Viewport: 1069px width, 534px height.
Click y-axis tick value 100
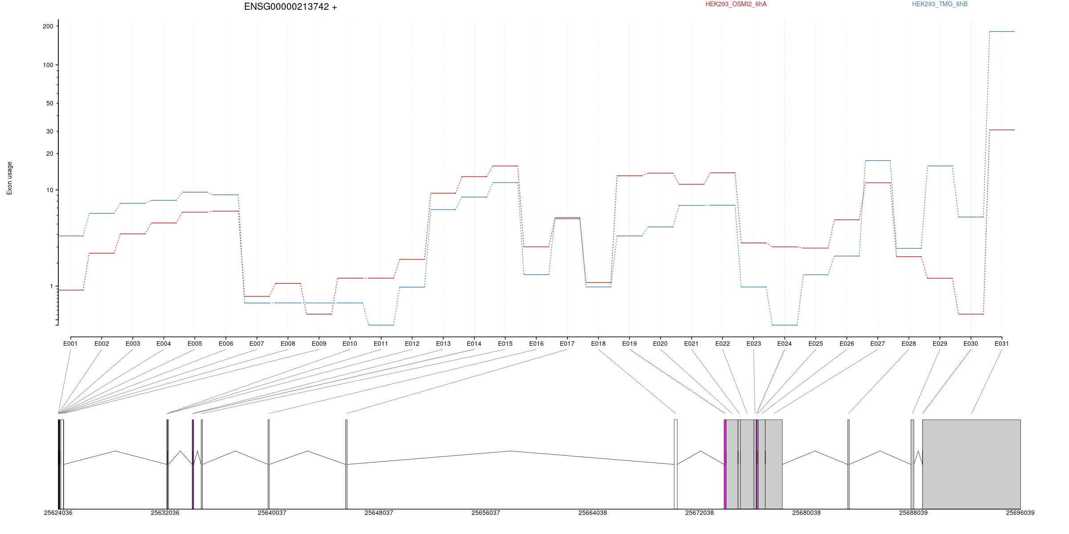[x=48, y=65]
